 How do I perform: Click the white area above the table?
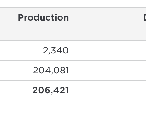point(73,4)
